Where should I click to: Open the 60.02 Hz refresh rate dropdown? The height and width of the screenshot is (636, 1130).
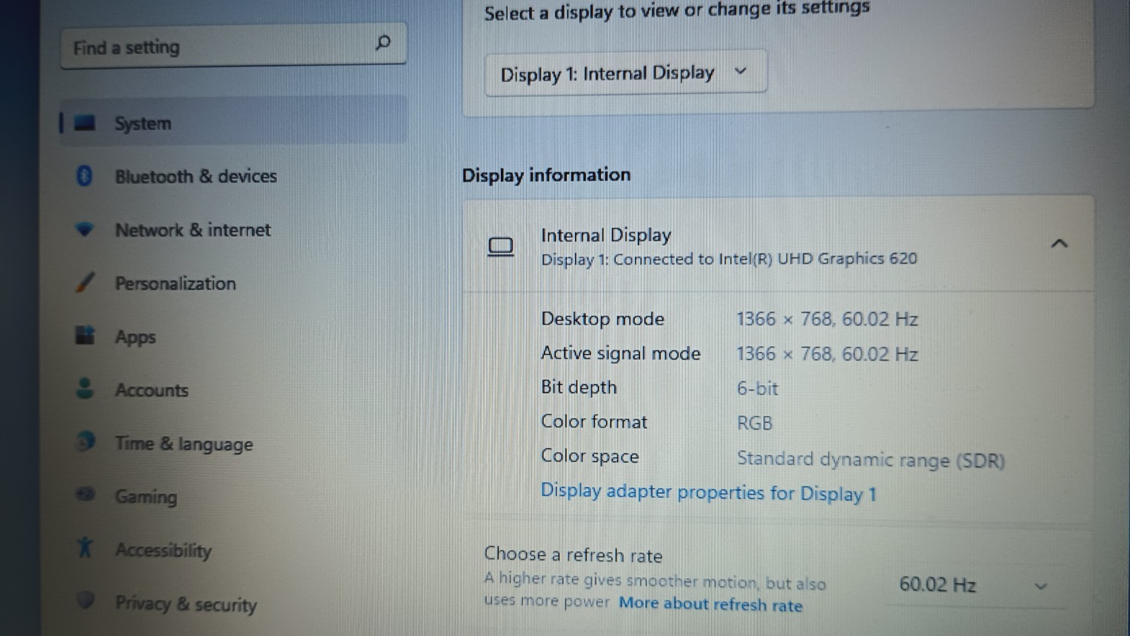tap(974, 585)
